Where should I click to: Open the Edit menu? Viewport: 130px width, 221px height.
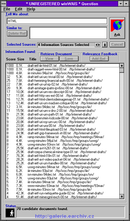coord(18,9)
